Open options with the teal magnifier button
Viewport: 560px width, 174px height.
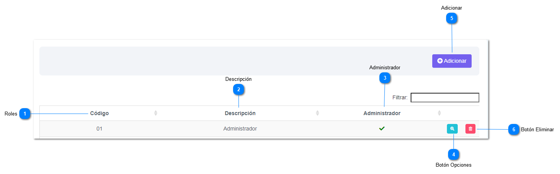coord(452,129)
